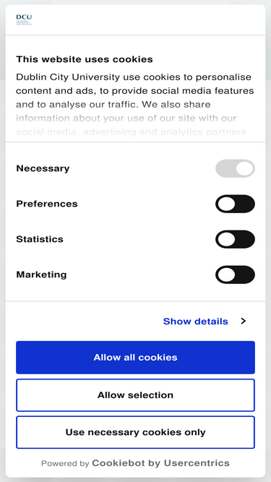Viewport: 271px width, 482px height.
Task: Click the 'Powered by' text
Action: coord(65,463)
